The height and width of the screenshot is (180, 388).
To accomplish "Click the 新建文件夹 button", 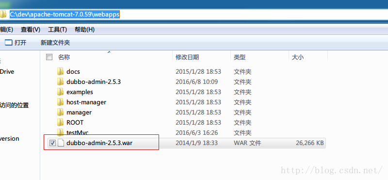I will pos(55,43).
